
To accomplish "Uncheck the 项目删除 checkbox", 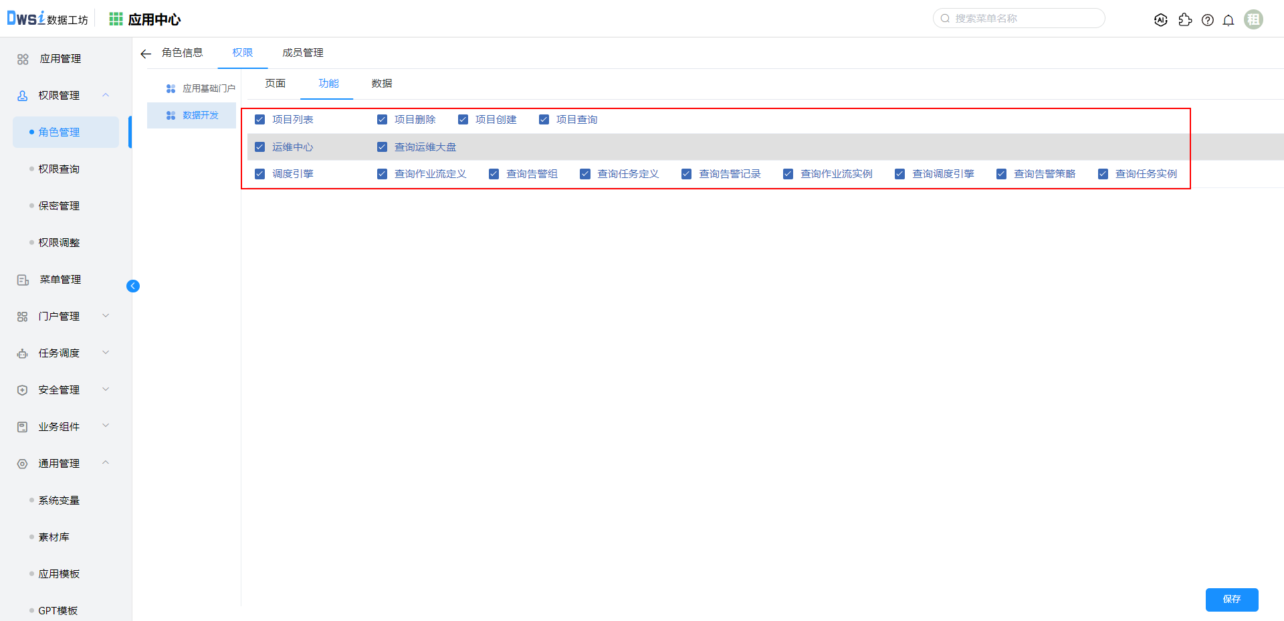I will (x=382, y=120).
